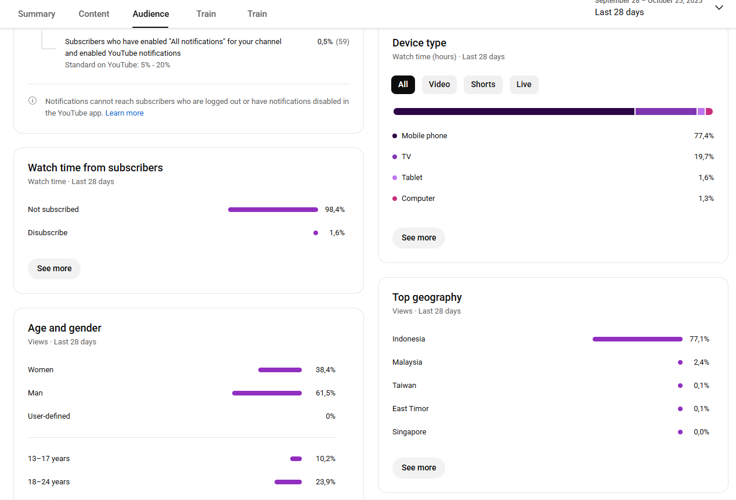Open the date range dropdown arrow
736x500 pixels.
tap(719, 8)
